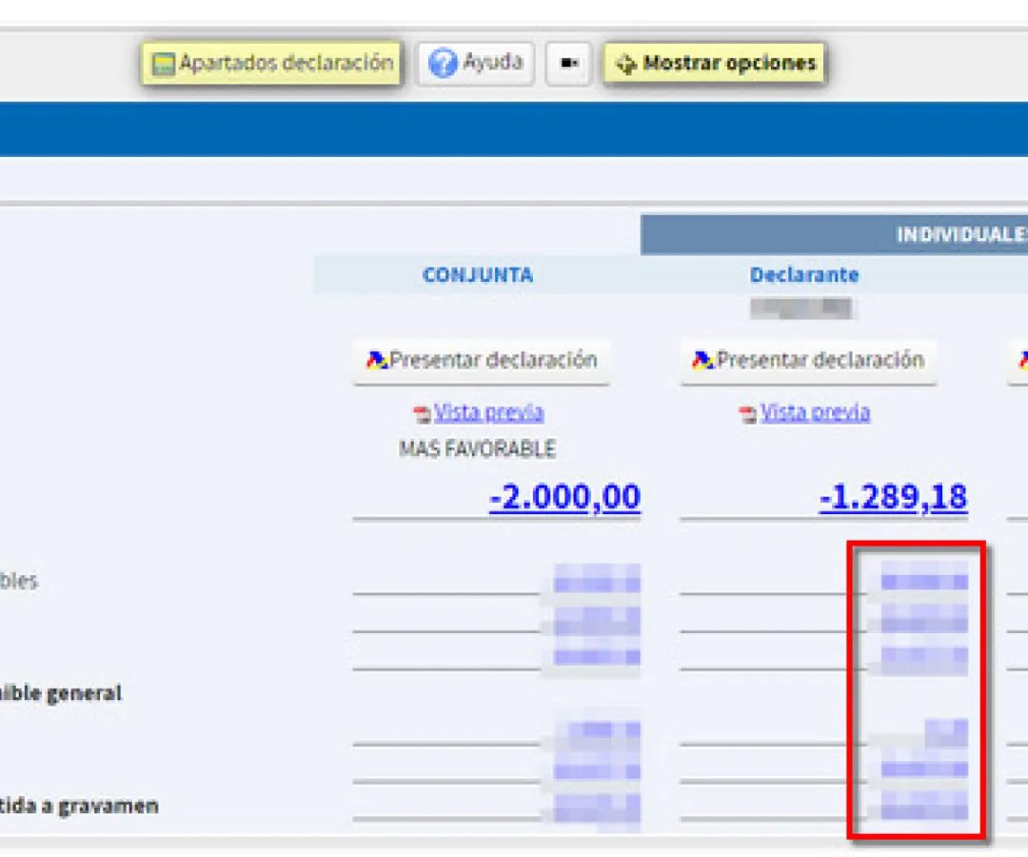Click the PDF icon beside Declarante Vista previa
This screenshot has height=857, width=1028.
tap(748, 414)
